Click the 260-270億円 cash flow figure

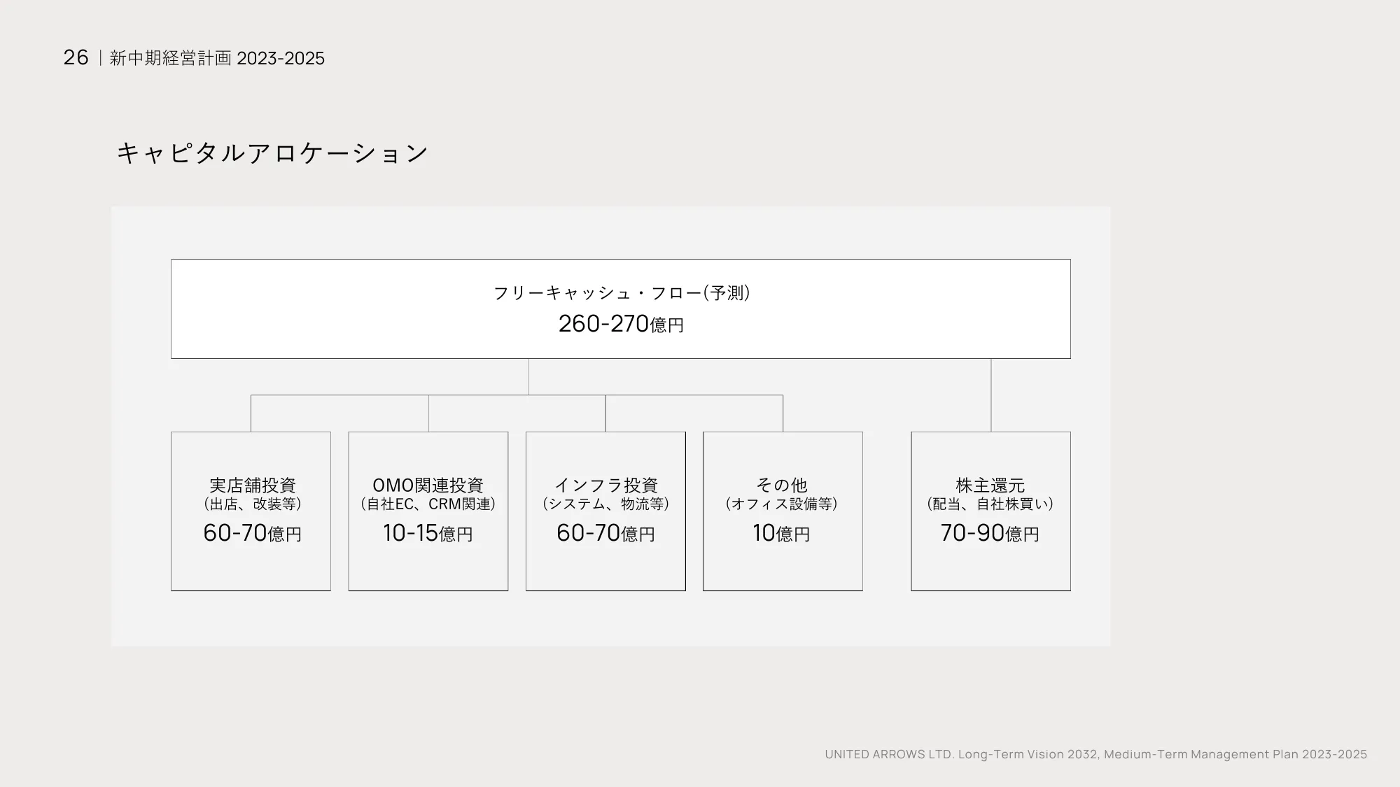click(x=622, y=324)
